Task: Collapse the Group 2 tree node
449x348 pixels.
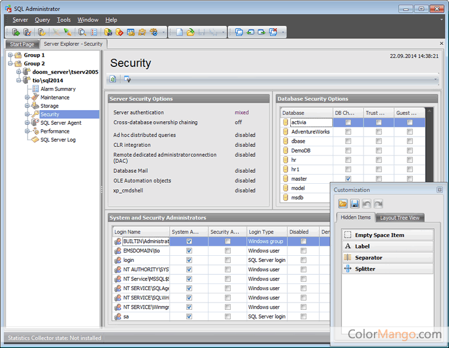Action: 10,63
